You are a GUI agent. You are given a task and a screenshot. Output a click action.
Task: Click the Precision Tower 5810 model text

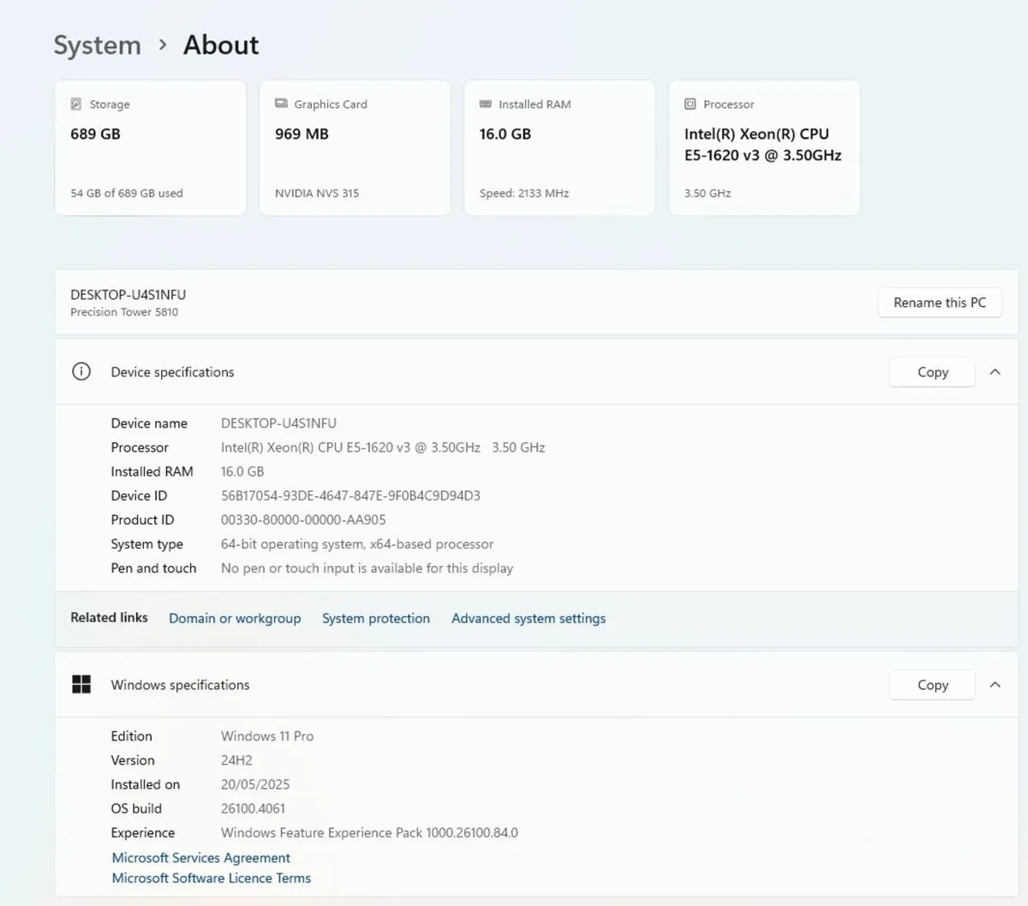[124, 312]
